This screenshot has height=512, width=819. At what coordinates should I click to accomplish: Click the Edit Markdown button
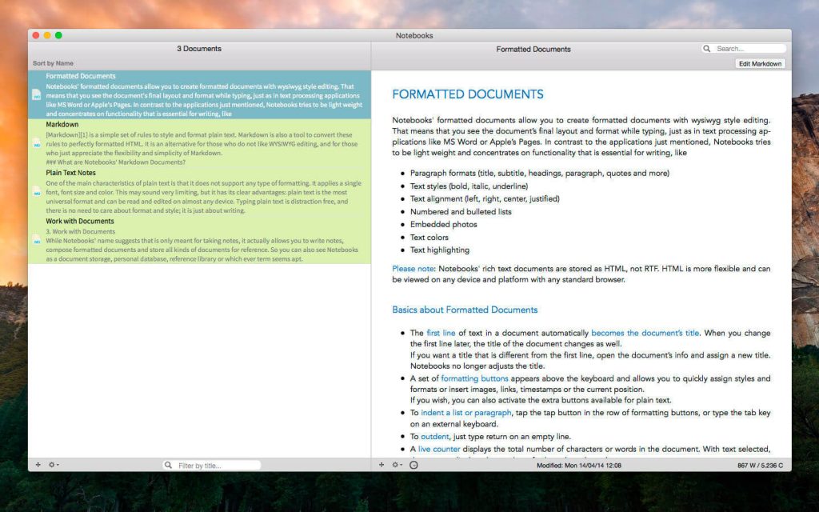tap(759, 63)
